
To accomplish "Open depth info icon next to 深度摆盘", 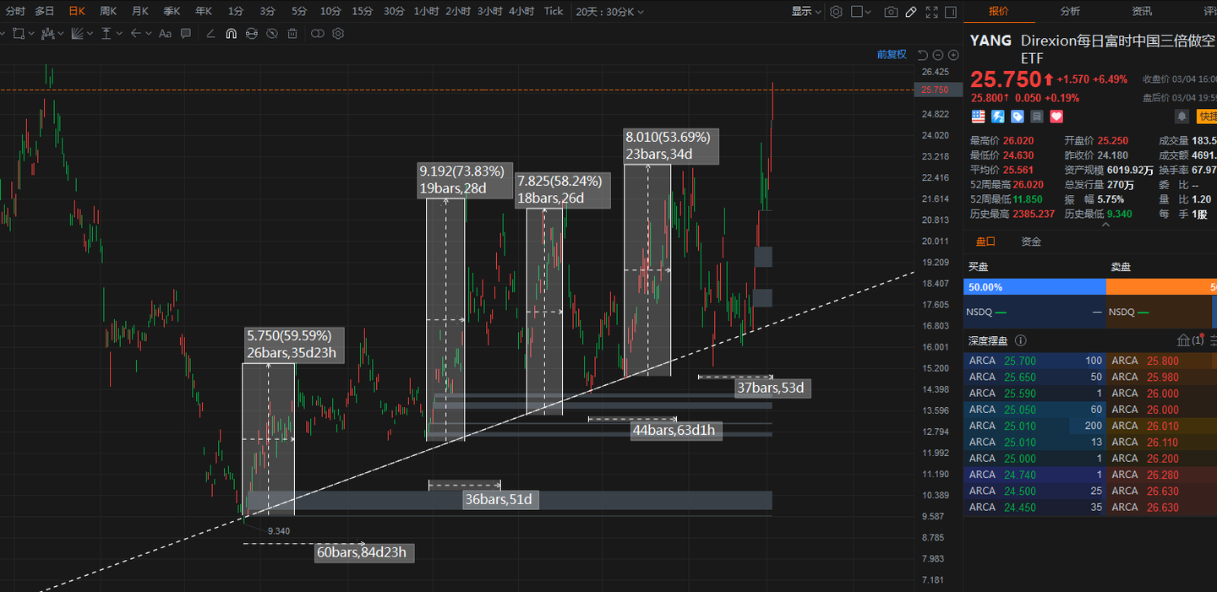I will pos(1020,340).
